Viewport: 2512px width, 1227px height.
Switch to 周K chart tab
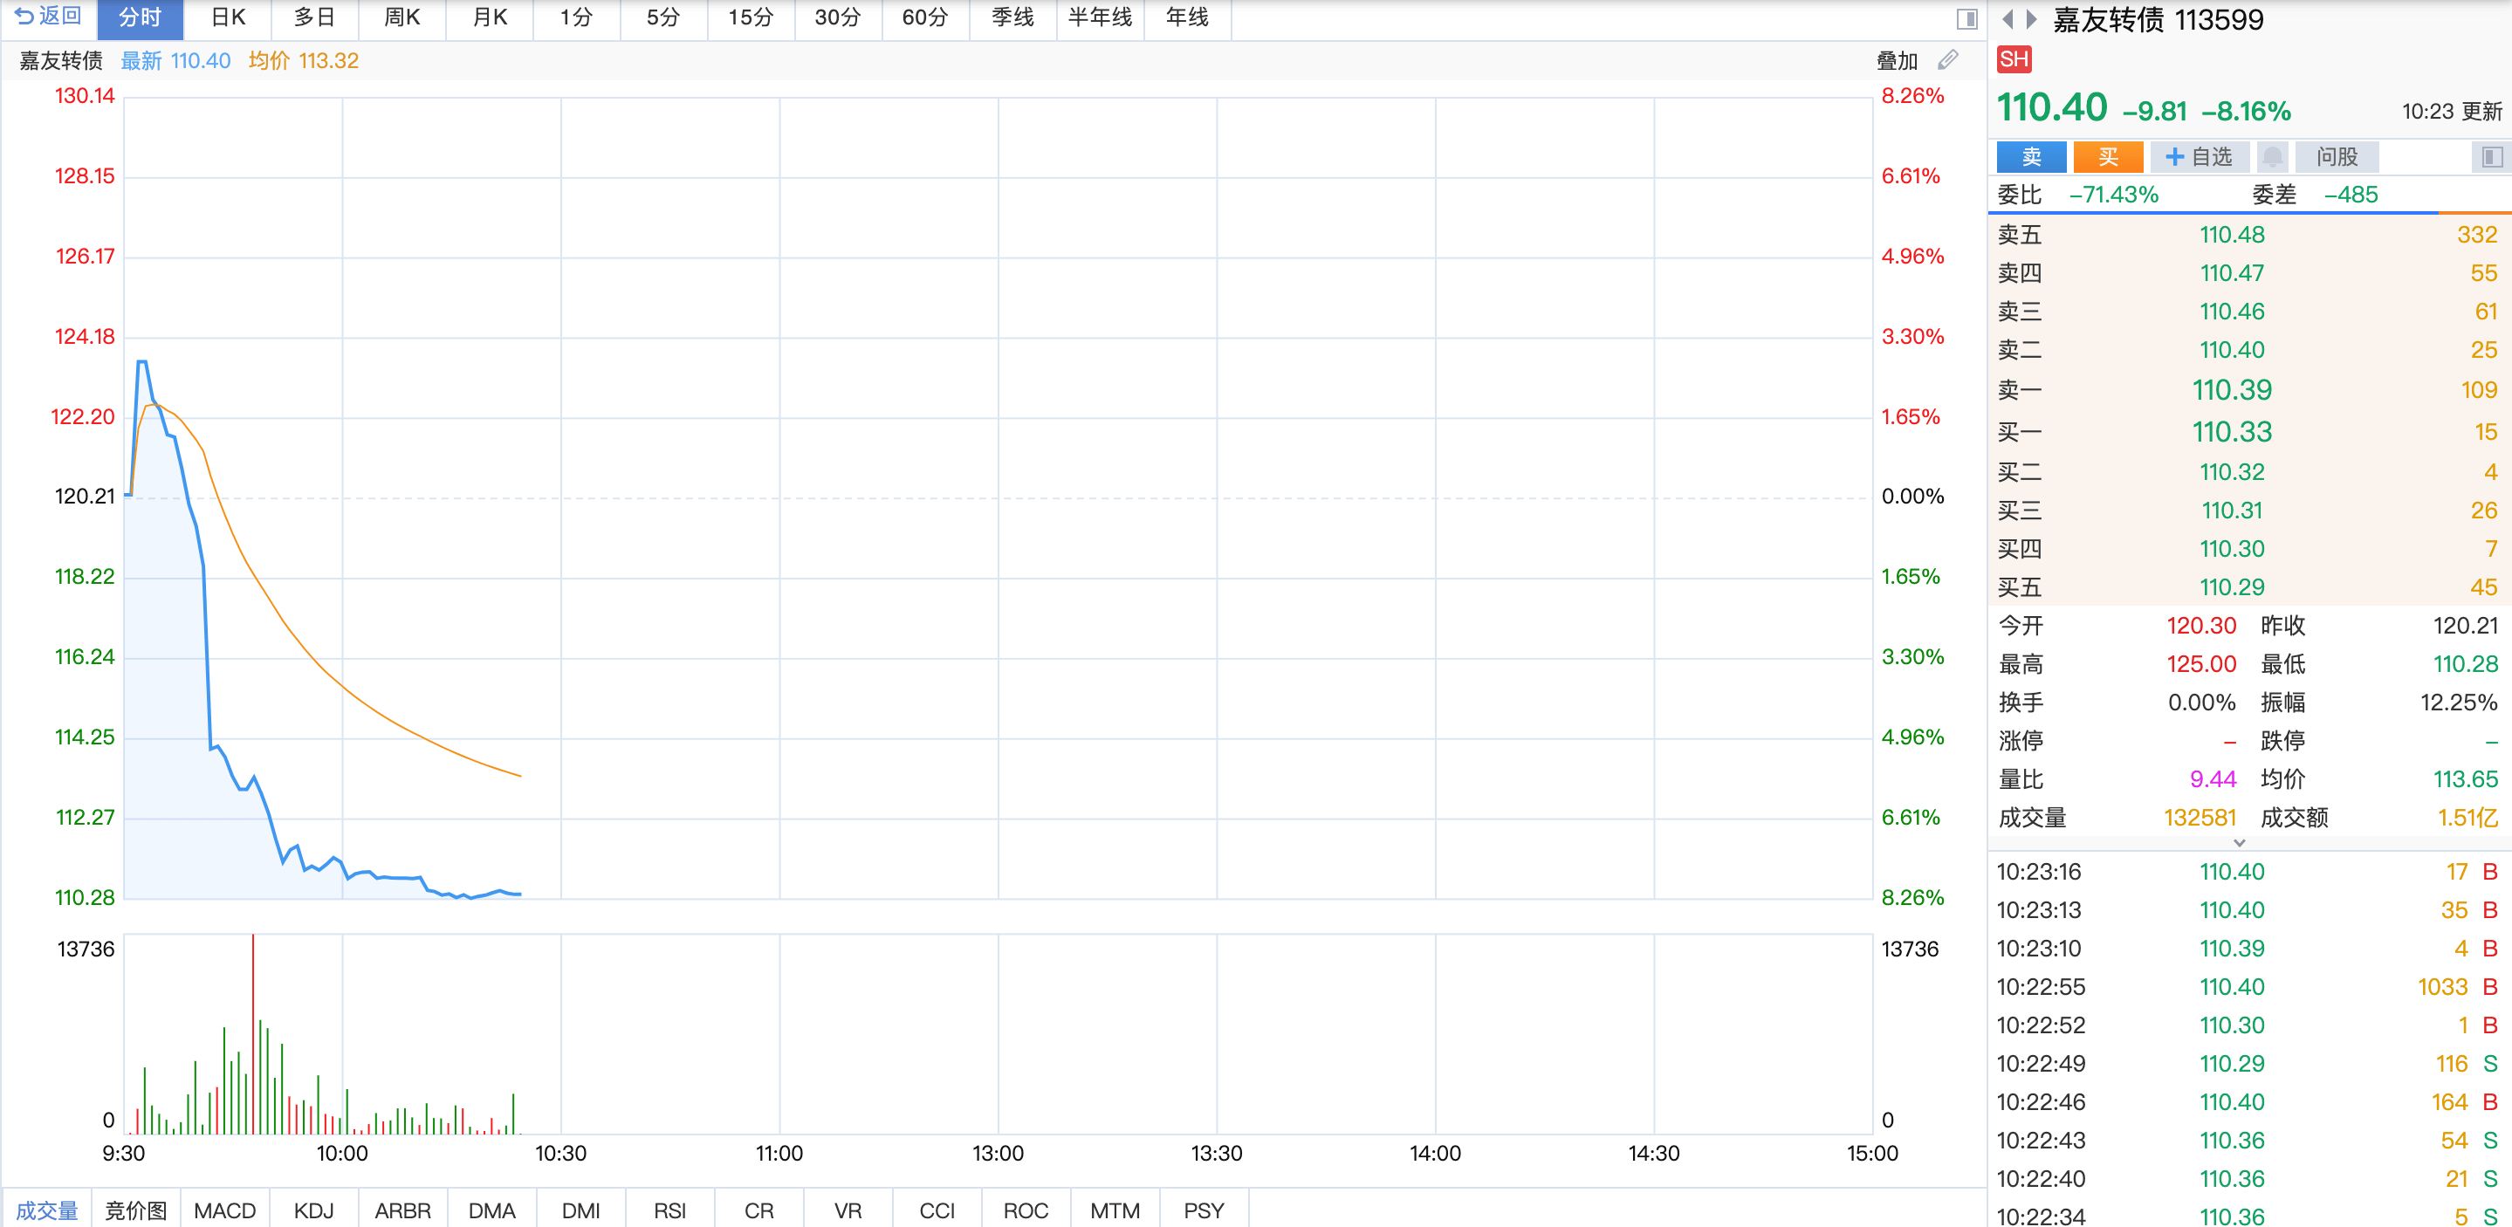(402, 18)
